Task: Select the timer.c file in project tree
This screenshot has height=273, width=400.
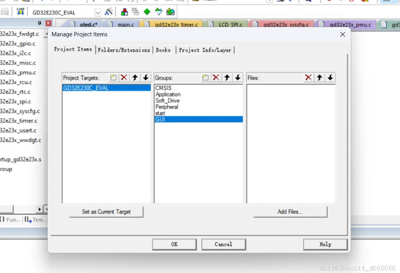Action: click(x=19, y=121)
